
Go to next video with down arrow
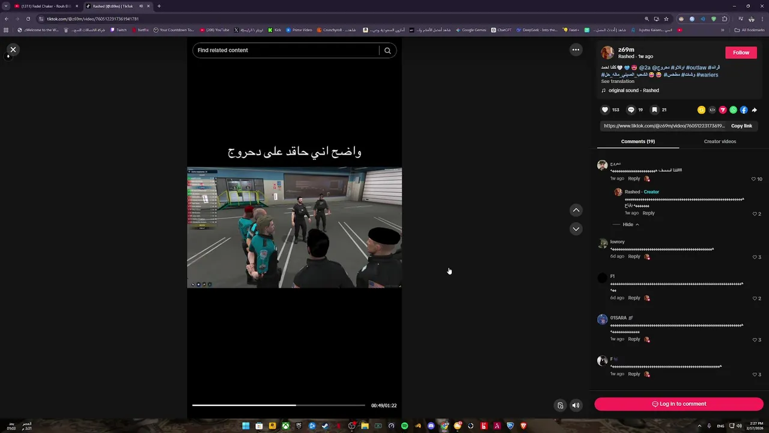tap(576, 229)
